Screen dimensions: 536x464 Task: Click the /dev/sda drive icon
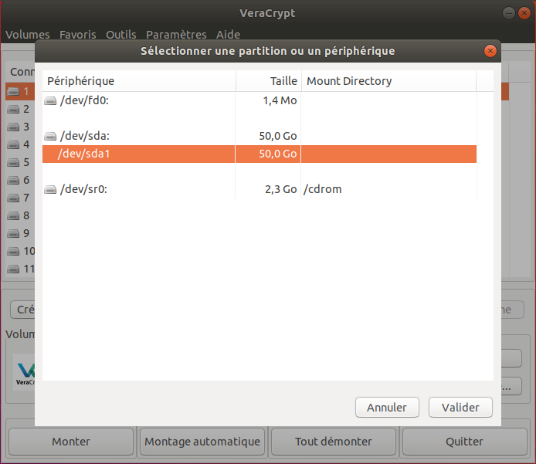click(51, 136)
